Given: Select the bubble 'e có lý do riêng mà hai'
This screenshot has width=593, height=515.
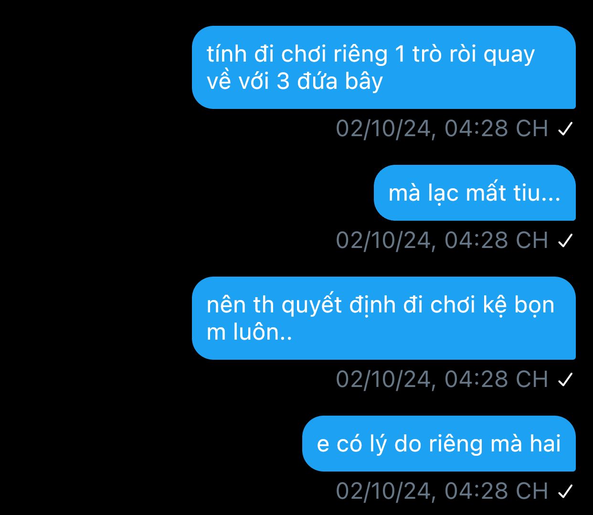Looking at the screenshot, I should pos(439,443).
